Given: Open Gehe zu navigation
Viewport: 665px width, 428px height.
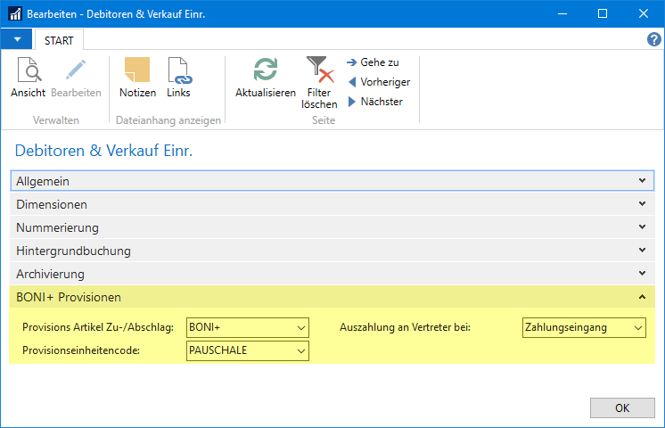Looking at the screenshot, I should (373, 62).
